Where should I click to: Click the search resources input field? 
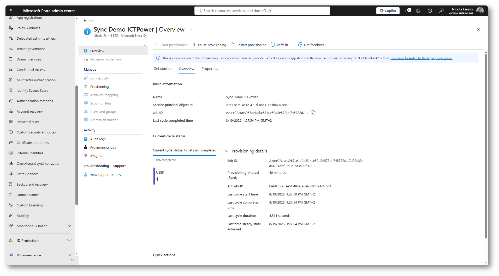(262, 11)
